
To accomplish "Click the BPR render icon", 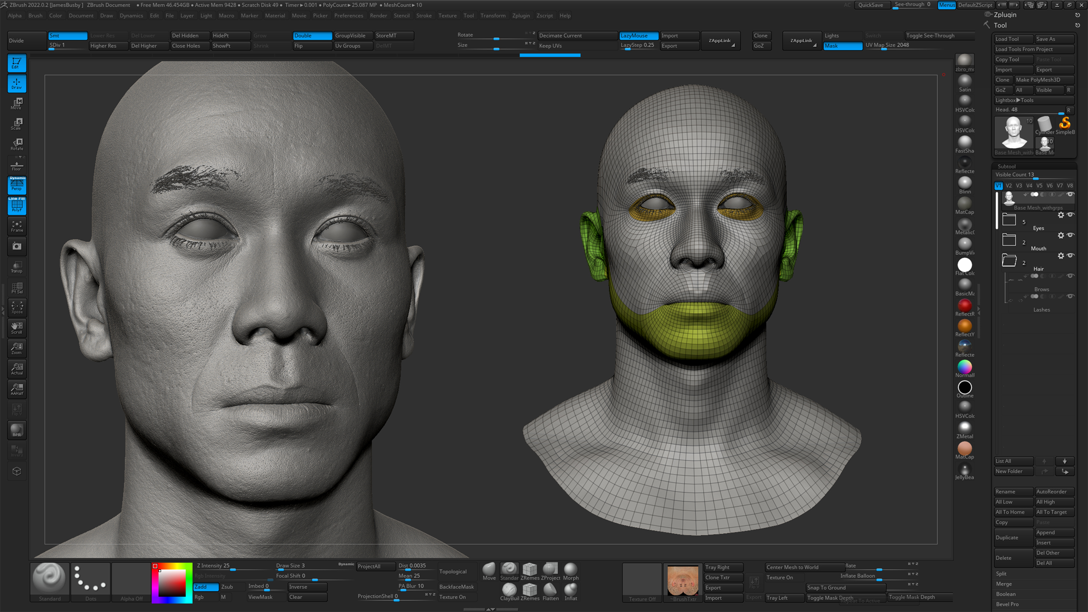I will pos(17,430).
